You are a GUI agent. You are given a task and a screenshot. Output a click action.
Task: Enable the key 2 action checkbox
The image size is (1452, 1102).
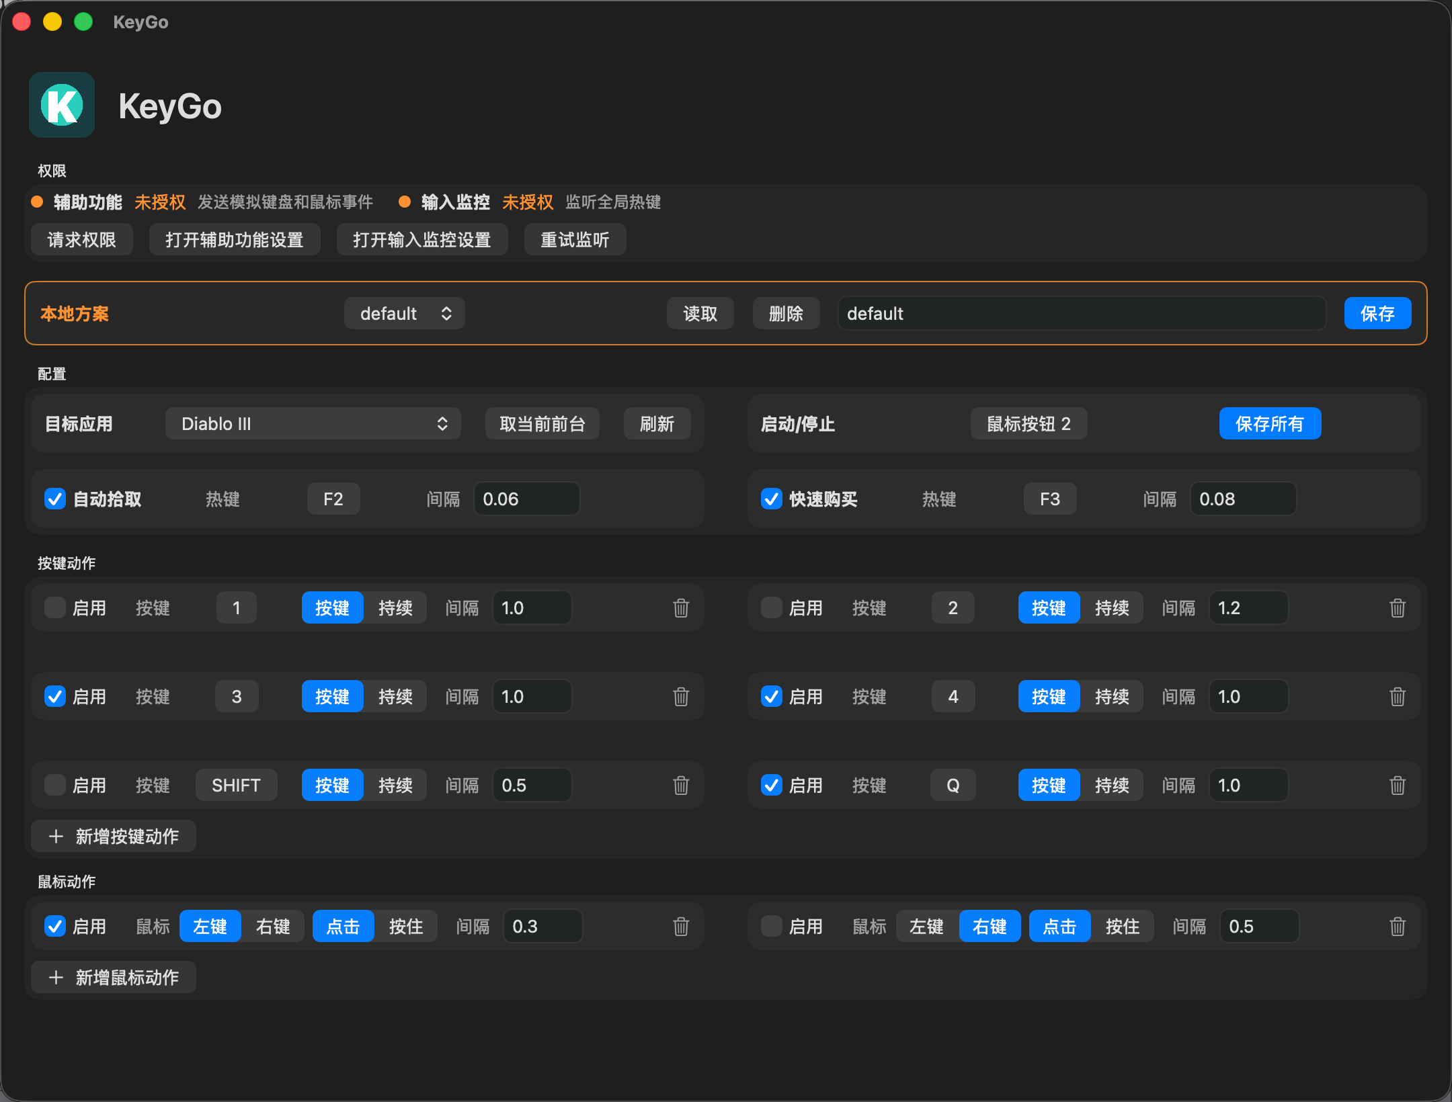tap(772, 608)
